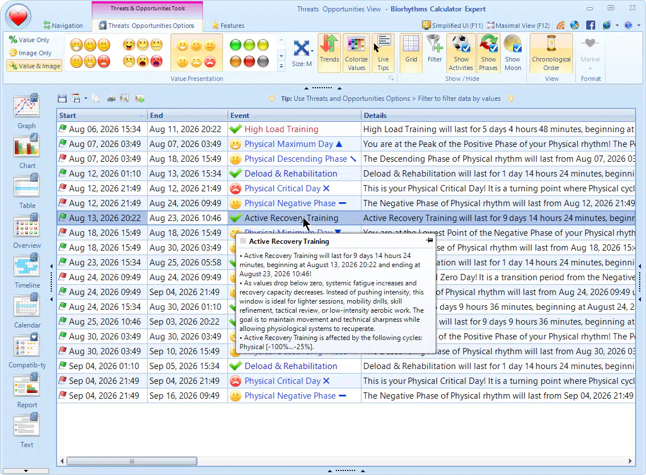Sort by the End column header
646x475 pixels.
point(187,115)
